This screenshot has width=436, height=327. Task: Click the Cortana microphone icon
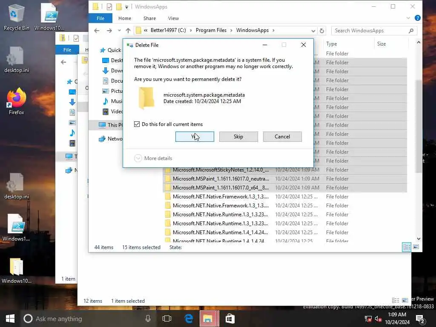click(148, 318)
